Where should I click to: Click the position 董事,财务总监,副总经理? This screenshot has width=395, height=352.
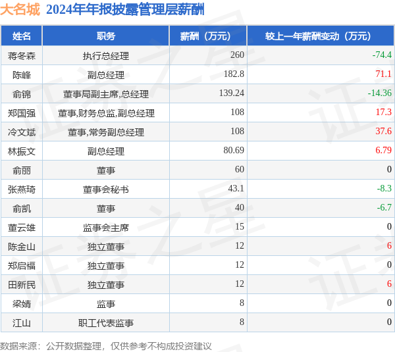106,113
